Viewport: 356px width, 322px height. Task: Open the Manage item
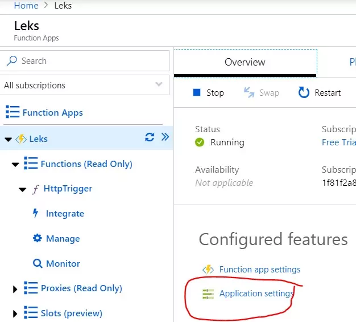point(63,239)
